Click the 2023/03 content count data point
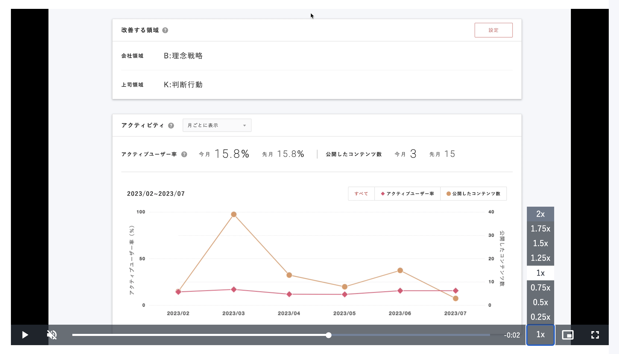 pos(234,215)
